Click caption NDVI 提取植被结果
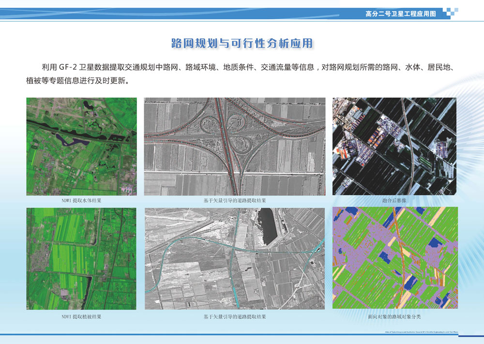Viewport: 484px width, 344px height. [x=81, y=316]
